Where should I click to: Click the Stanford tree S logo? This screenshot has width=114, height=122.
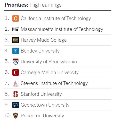tap(15, 94)
